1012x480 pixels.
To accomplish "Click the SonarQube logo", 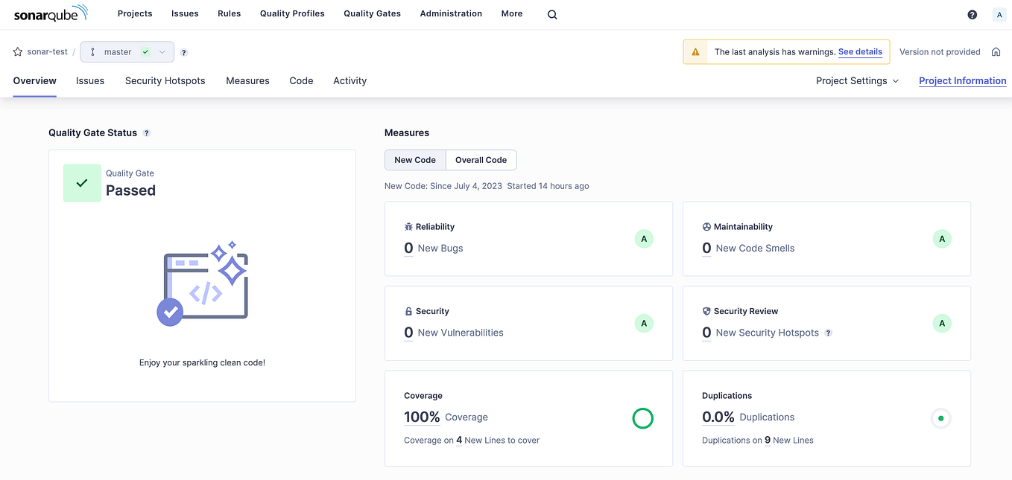I will click(x=50, y=12).
